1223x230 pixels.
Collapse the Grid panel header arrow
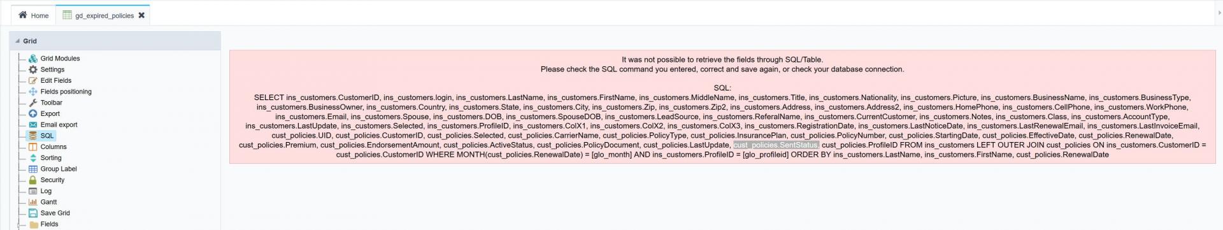[x=18, y=41]
